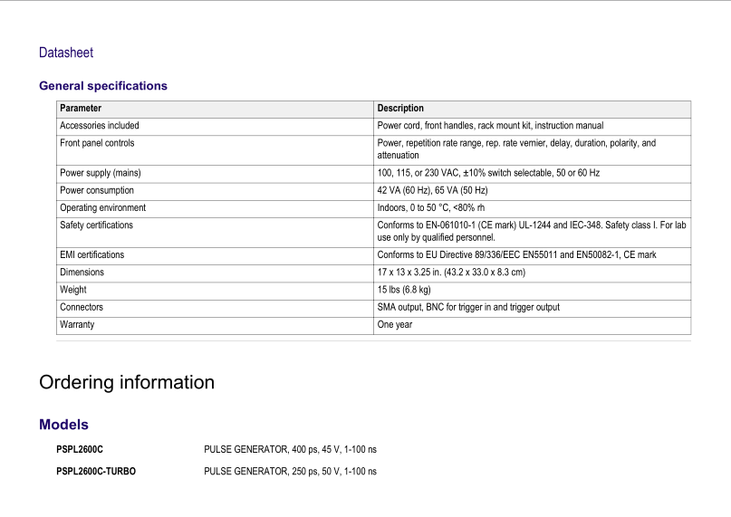Click the Power consumption value 42 VA
The height and width of the screenshot is (517, 731).
(432, 191)
